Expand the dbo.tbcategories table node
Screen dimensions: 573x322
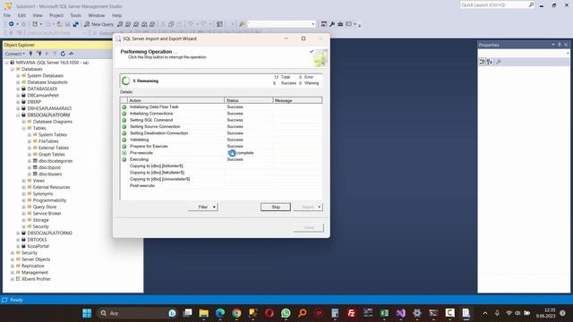pyautogui.click(x=30, y=161)
